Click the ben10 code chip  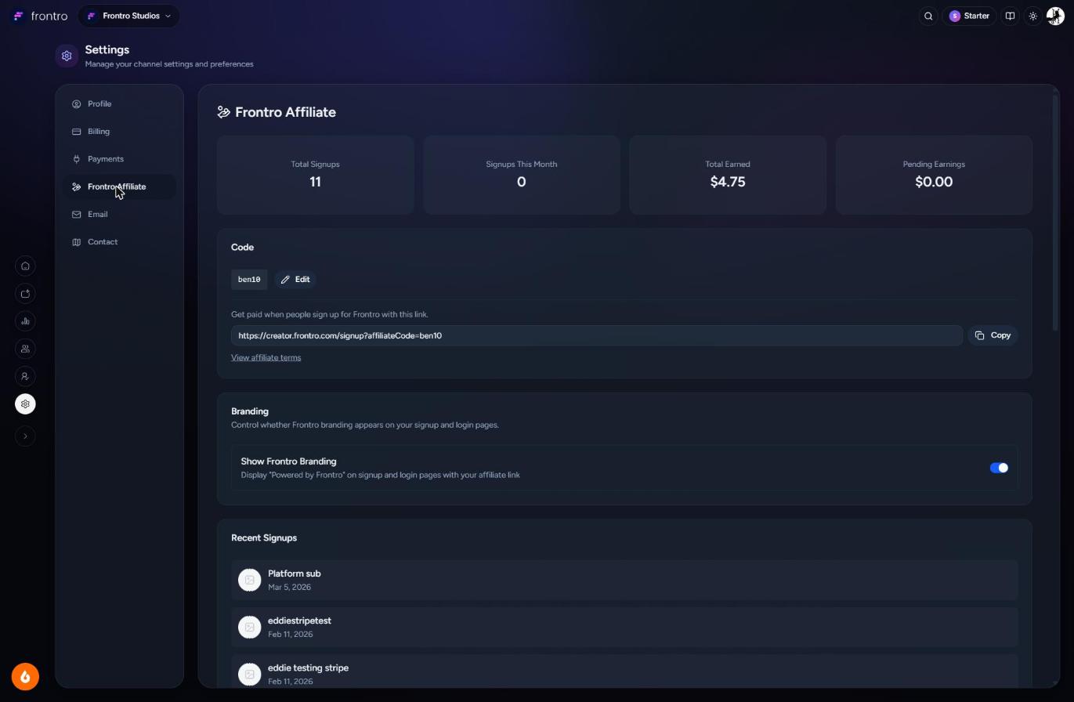(249, 280)
